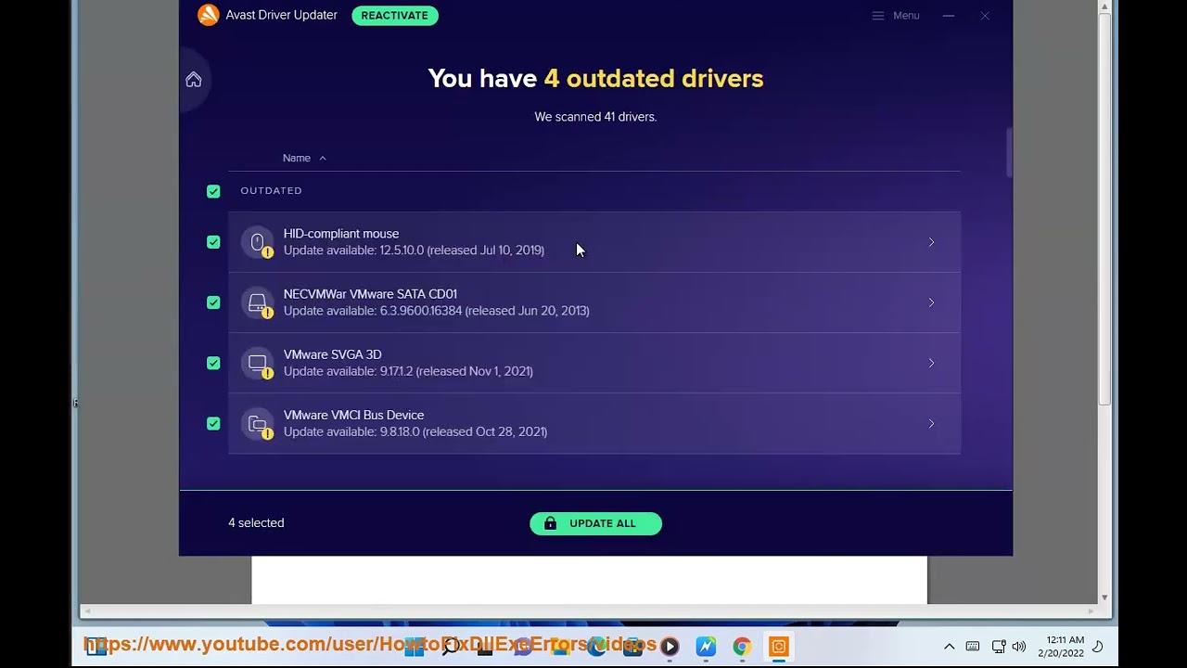This screenshot has height=668, width=1187.
Task: Uncheck the OUTDATED select-all checkbox
Action: click(x=213, y=191)
